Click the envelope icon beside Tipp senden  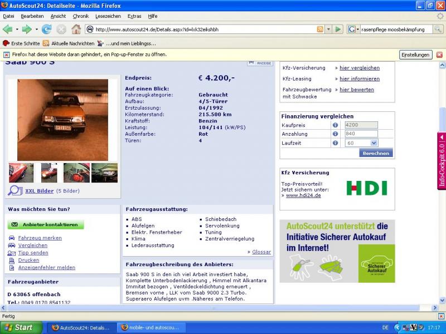pos(12,253)
